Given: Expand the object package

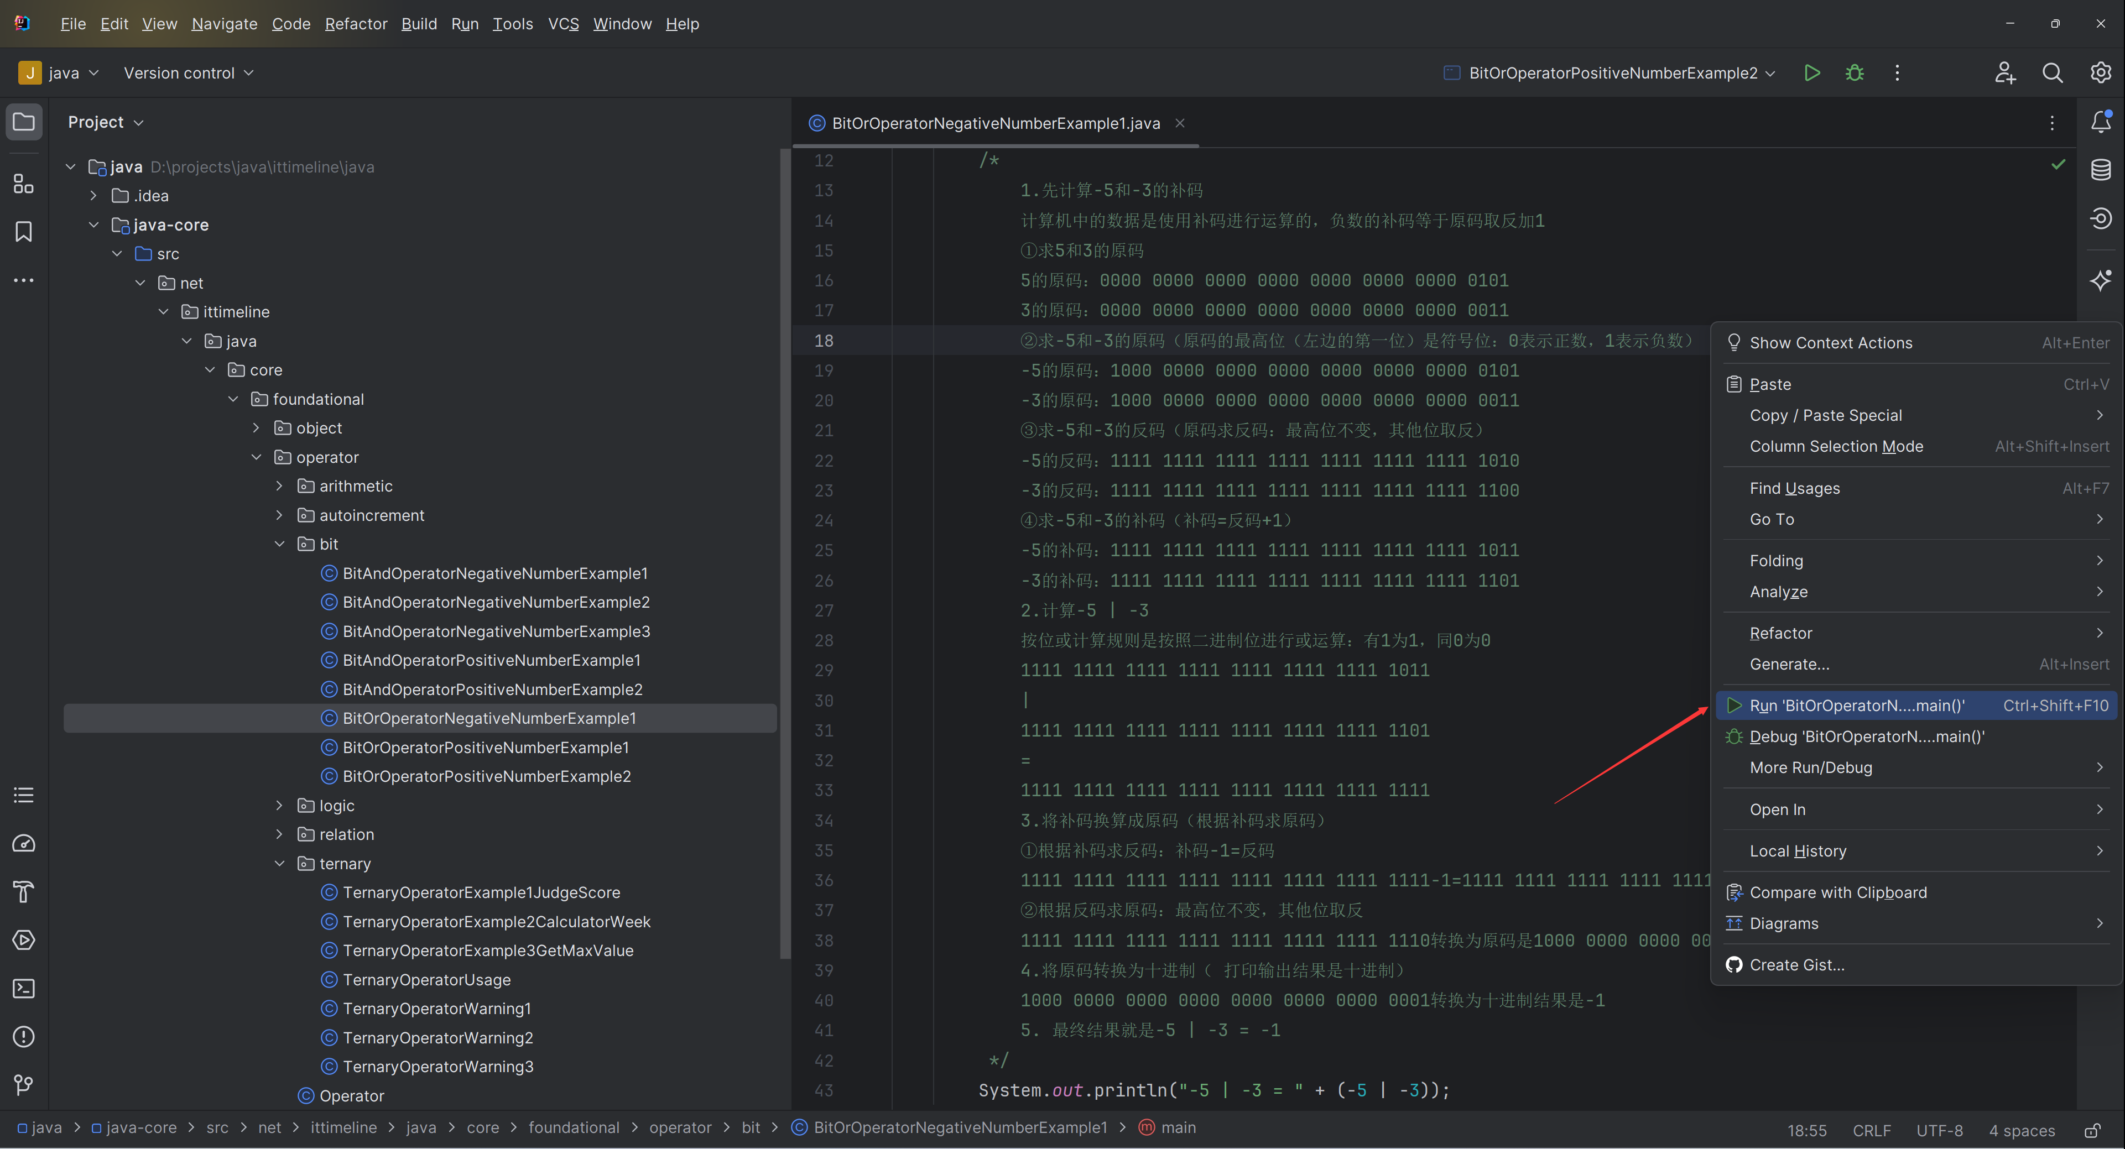Looking at the screenshot, I should point(256,428).
